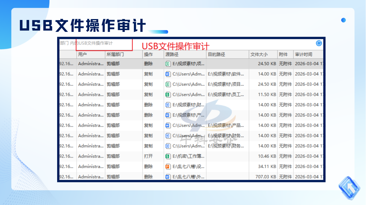Click the 部门 内的USB文件操作审计 filter label

(86, 43)
